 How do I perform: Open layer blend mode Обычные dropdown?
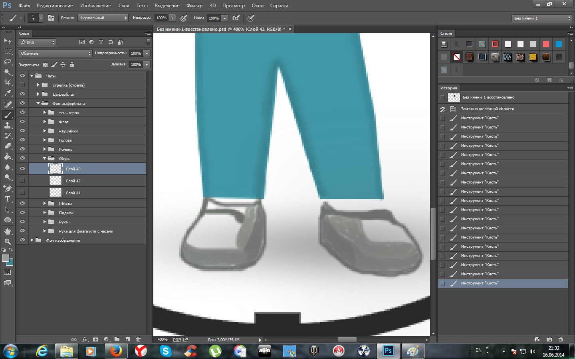point(55,53)
